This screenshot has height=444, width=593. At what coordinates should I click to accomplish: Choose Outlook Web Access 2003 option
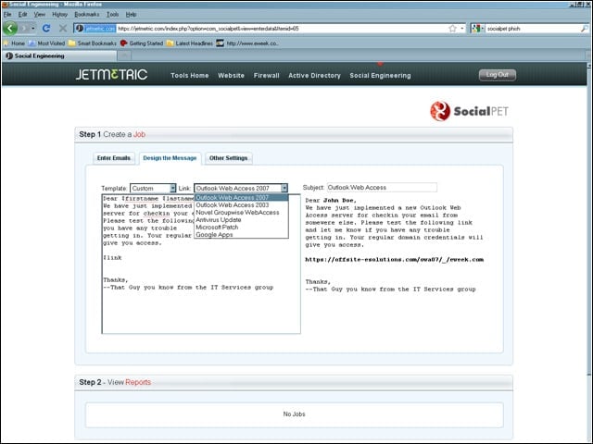pos(241,205)
